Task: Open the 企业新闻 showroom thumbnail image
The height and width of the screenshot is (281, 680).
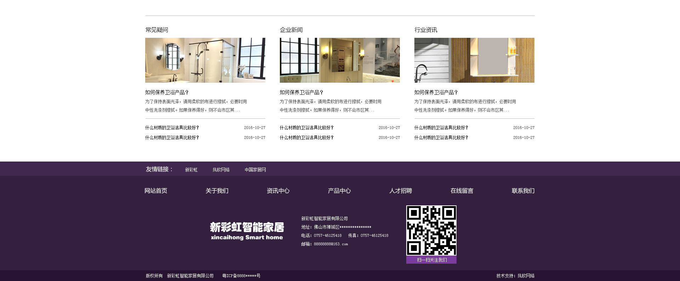Action: point(340,60)
